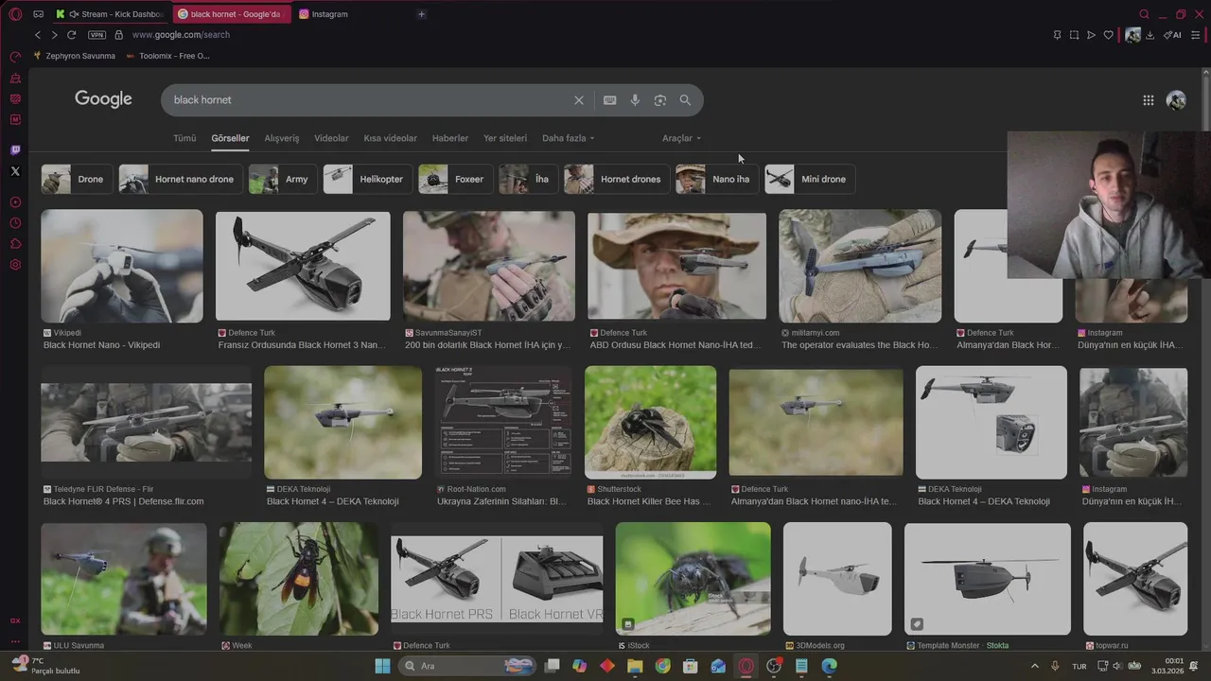Click the address bar URL
Image resolution: width=1211 pixels, height=681 pixels.
[x=181, y=35]
